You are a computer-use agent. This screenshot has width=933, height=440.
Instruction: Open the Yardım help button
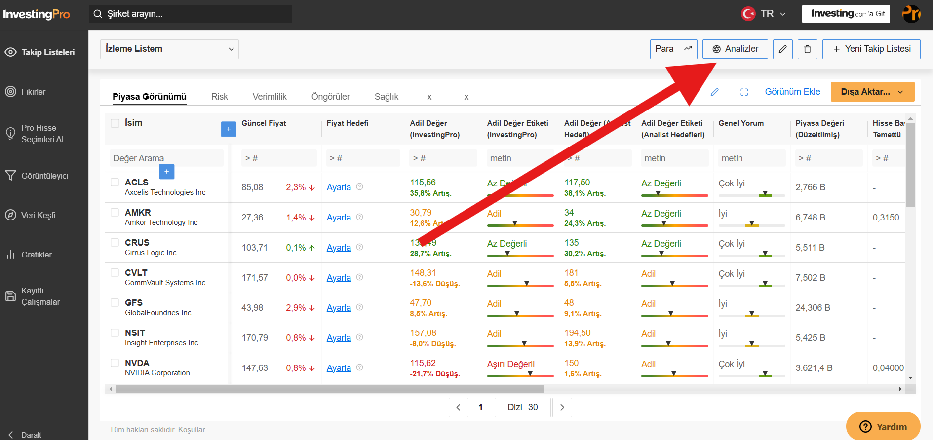coord(883,426)
